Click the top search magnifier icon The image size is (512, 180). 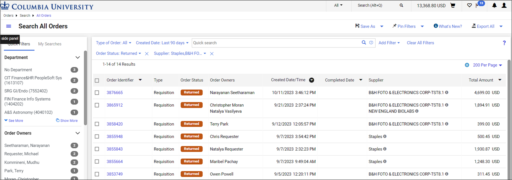point(401,5)
